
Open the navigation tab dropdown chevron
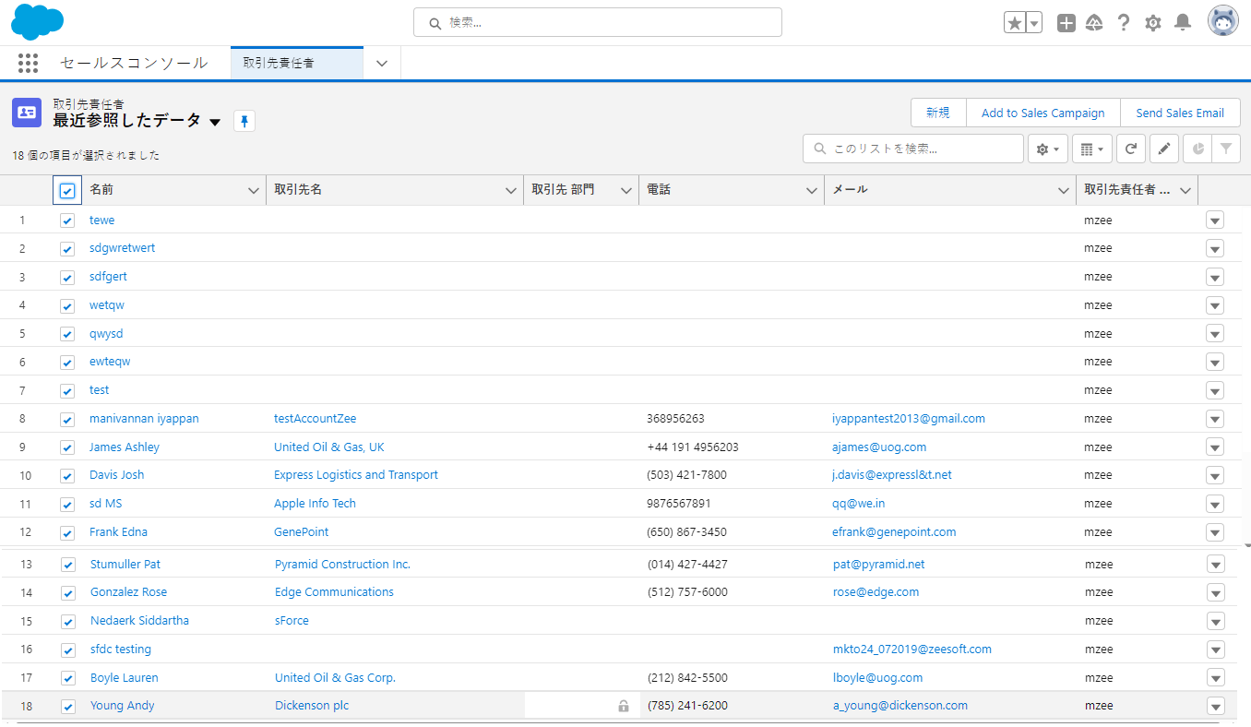(382, 64)
